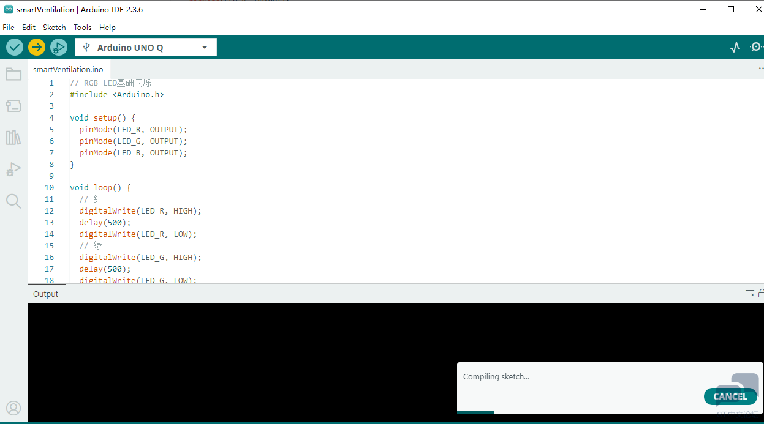The image size is (764, 424).
Task: Open the Arduino UNO Q board selector
Action: (x=146, y=47)
